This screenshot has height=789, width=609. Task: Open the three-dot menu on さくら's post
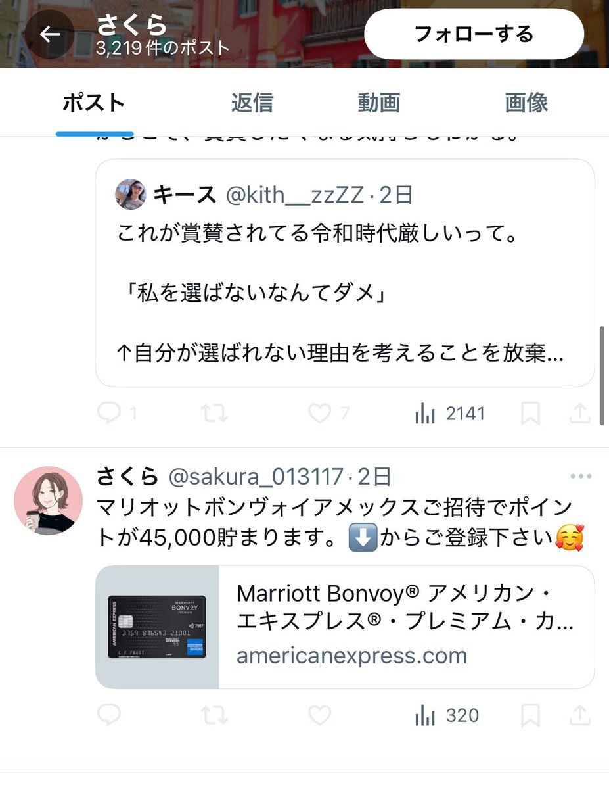581,477
